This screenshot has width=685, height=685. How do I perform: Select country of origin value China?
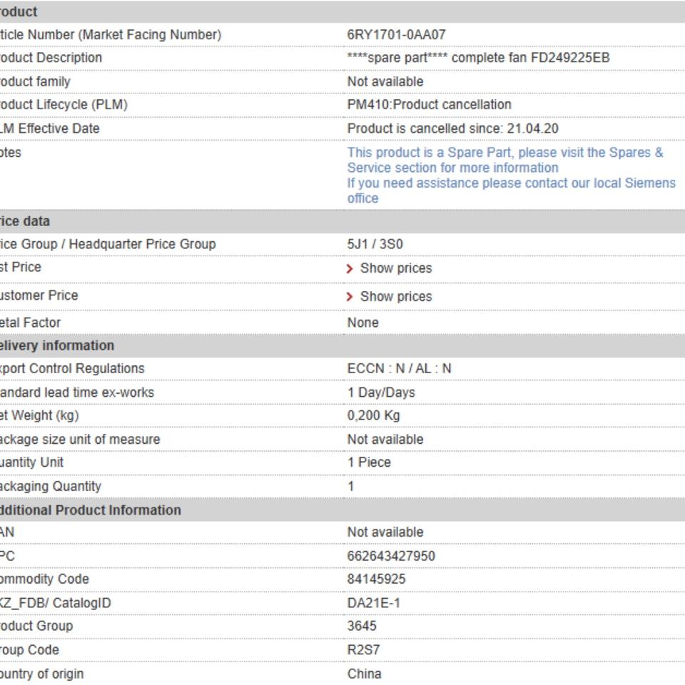[365, 674]
